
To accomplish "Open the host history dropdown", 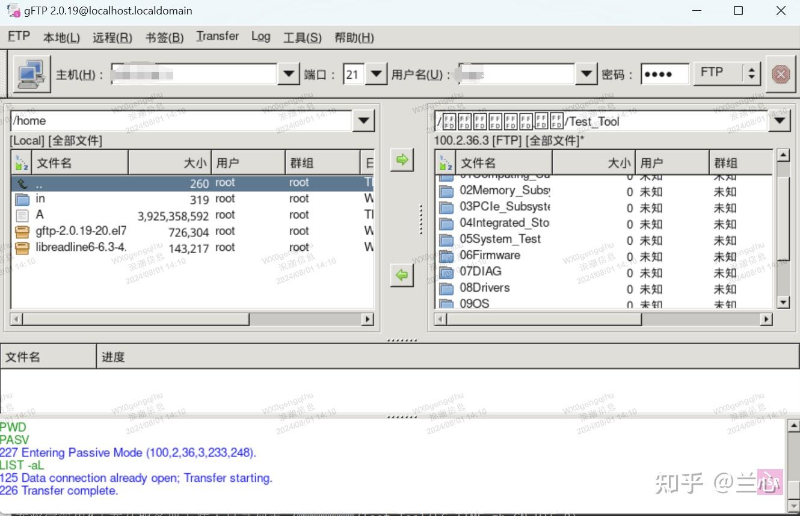I will click(x=288, y=73).
